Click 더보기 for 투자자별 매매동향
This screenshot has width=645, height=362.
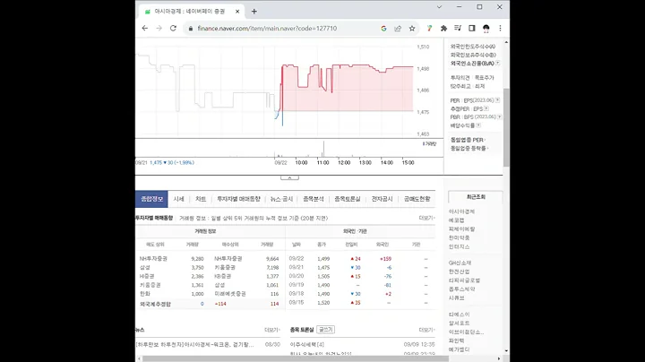(x=426, y=218)
